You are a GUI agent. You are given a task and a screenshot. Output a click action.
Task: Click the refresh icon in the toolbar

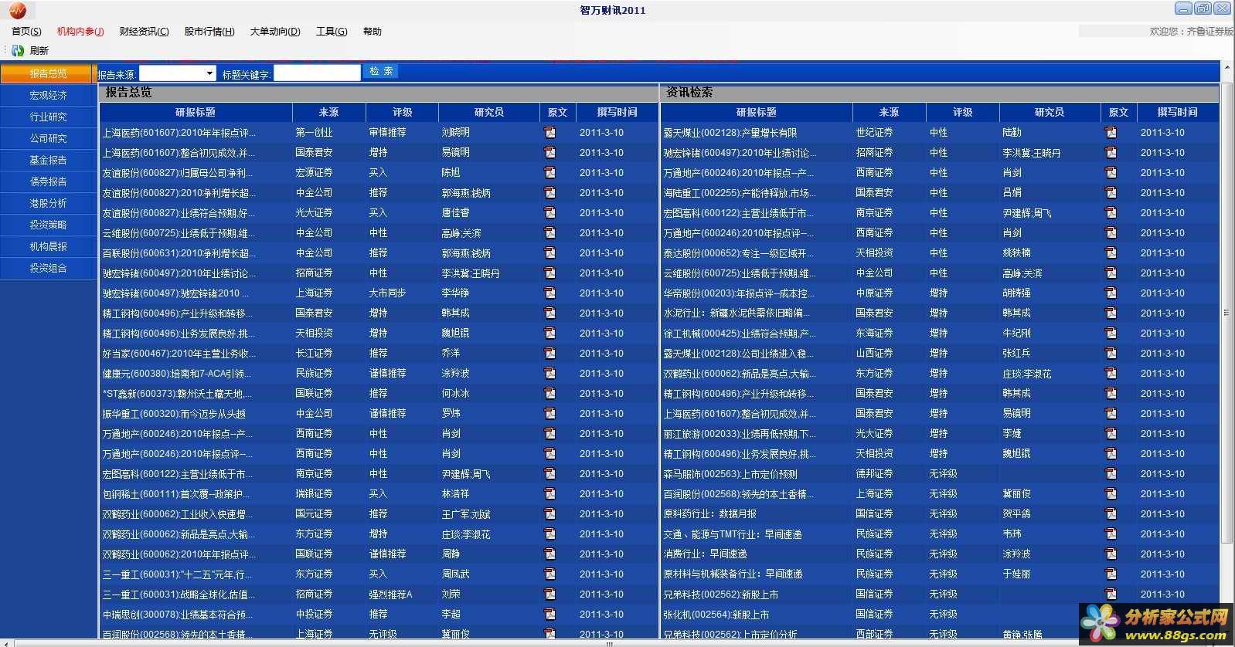click(18, 50)
